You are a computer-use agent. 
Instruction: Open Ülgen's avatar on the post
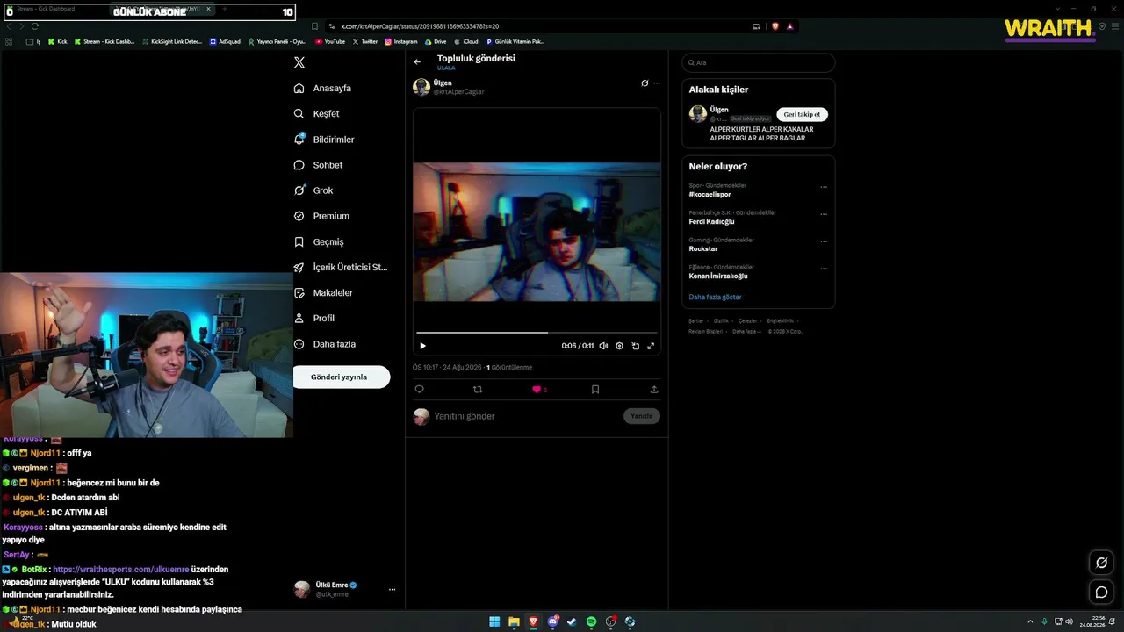point(421,87)
